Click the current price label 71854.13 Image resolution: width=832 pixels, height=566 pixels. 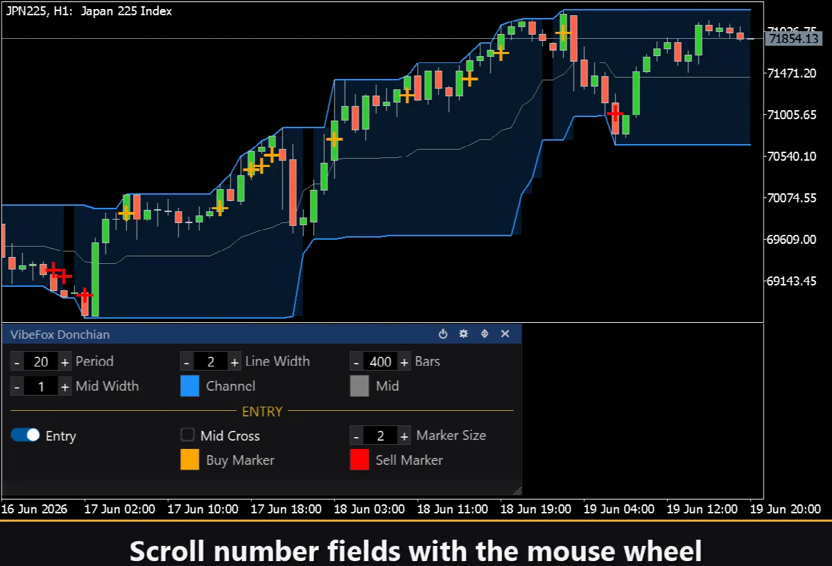coord(795,39)
